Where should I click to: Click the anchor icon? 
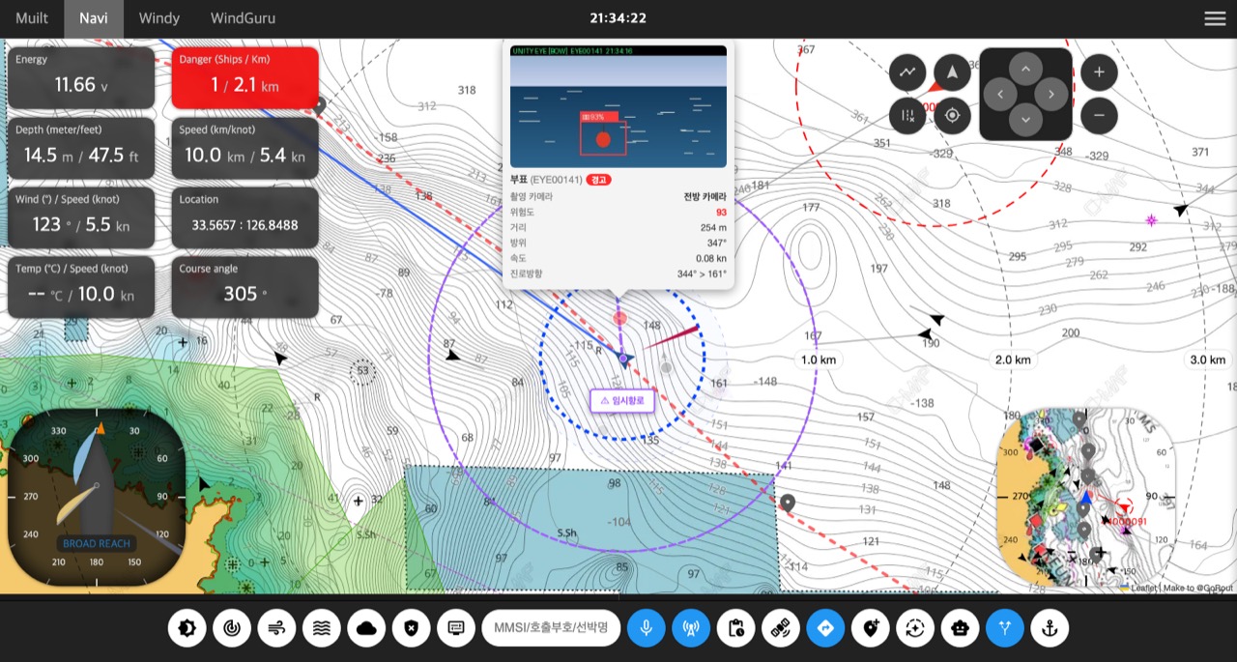pos(1050,628)
